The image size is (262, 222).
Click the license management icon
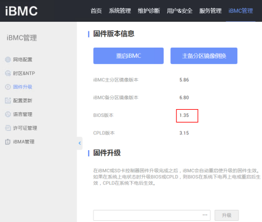[x=8, y=128]
